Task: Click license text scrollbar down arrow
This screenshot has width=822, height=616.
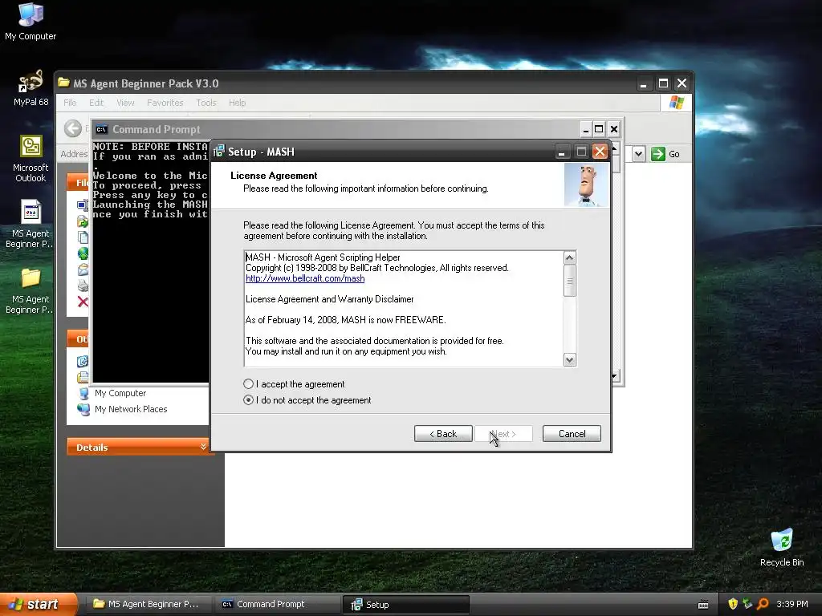Action: click(570, 359)
